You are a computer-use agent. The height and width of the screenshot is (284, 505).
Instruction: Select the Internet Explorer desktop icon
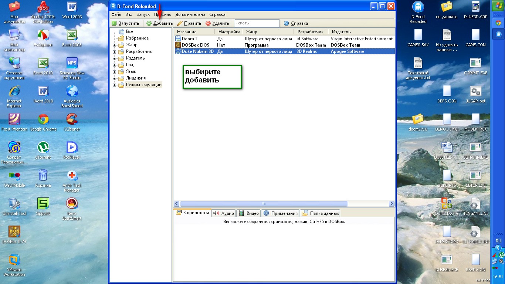pos(14,97)
